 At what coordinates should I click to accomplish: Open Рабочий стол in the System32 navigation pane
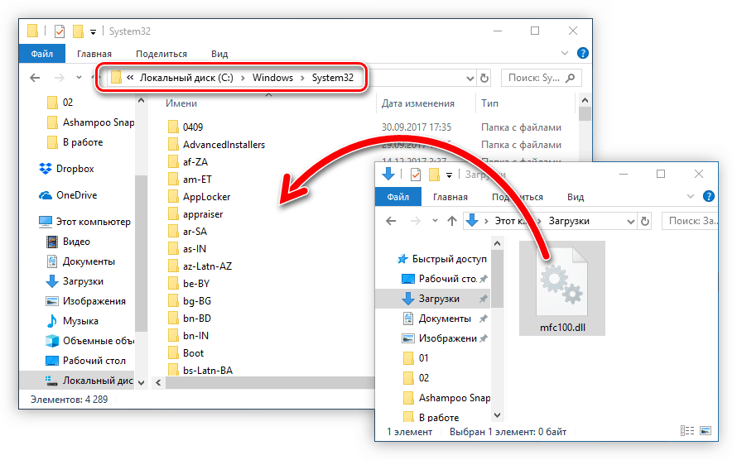pos(85,361)
